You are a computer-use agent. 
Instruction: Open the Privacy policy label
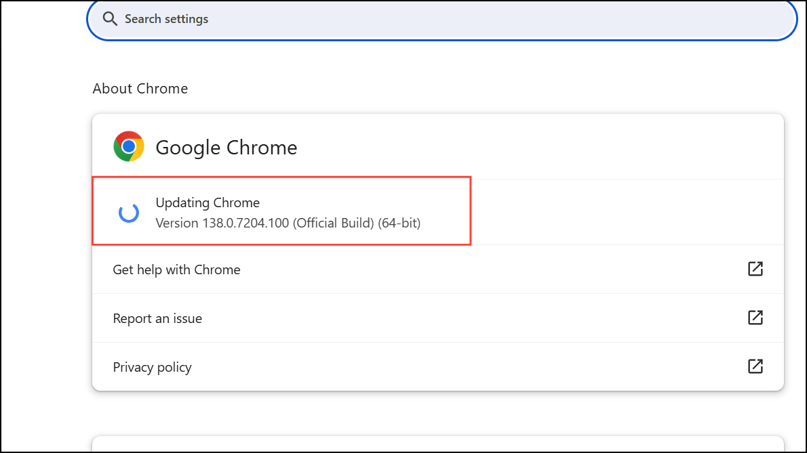pos(152,367)
